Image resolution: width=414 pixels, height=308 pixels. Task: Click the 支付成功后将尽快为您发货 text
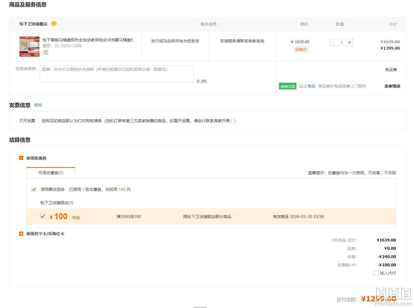(x=175, y=41)
